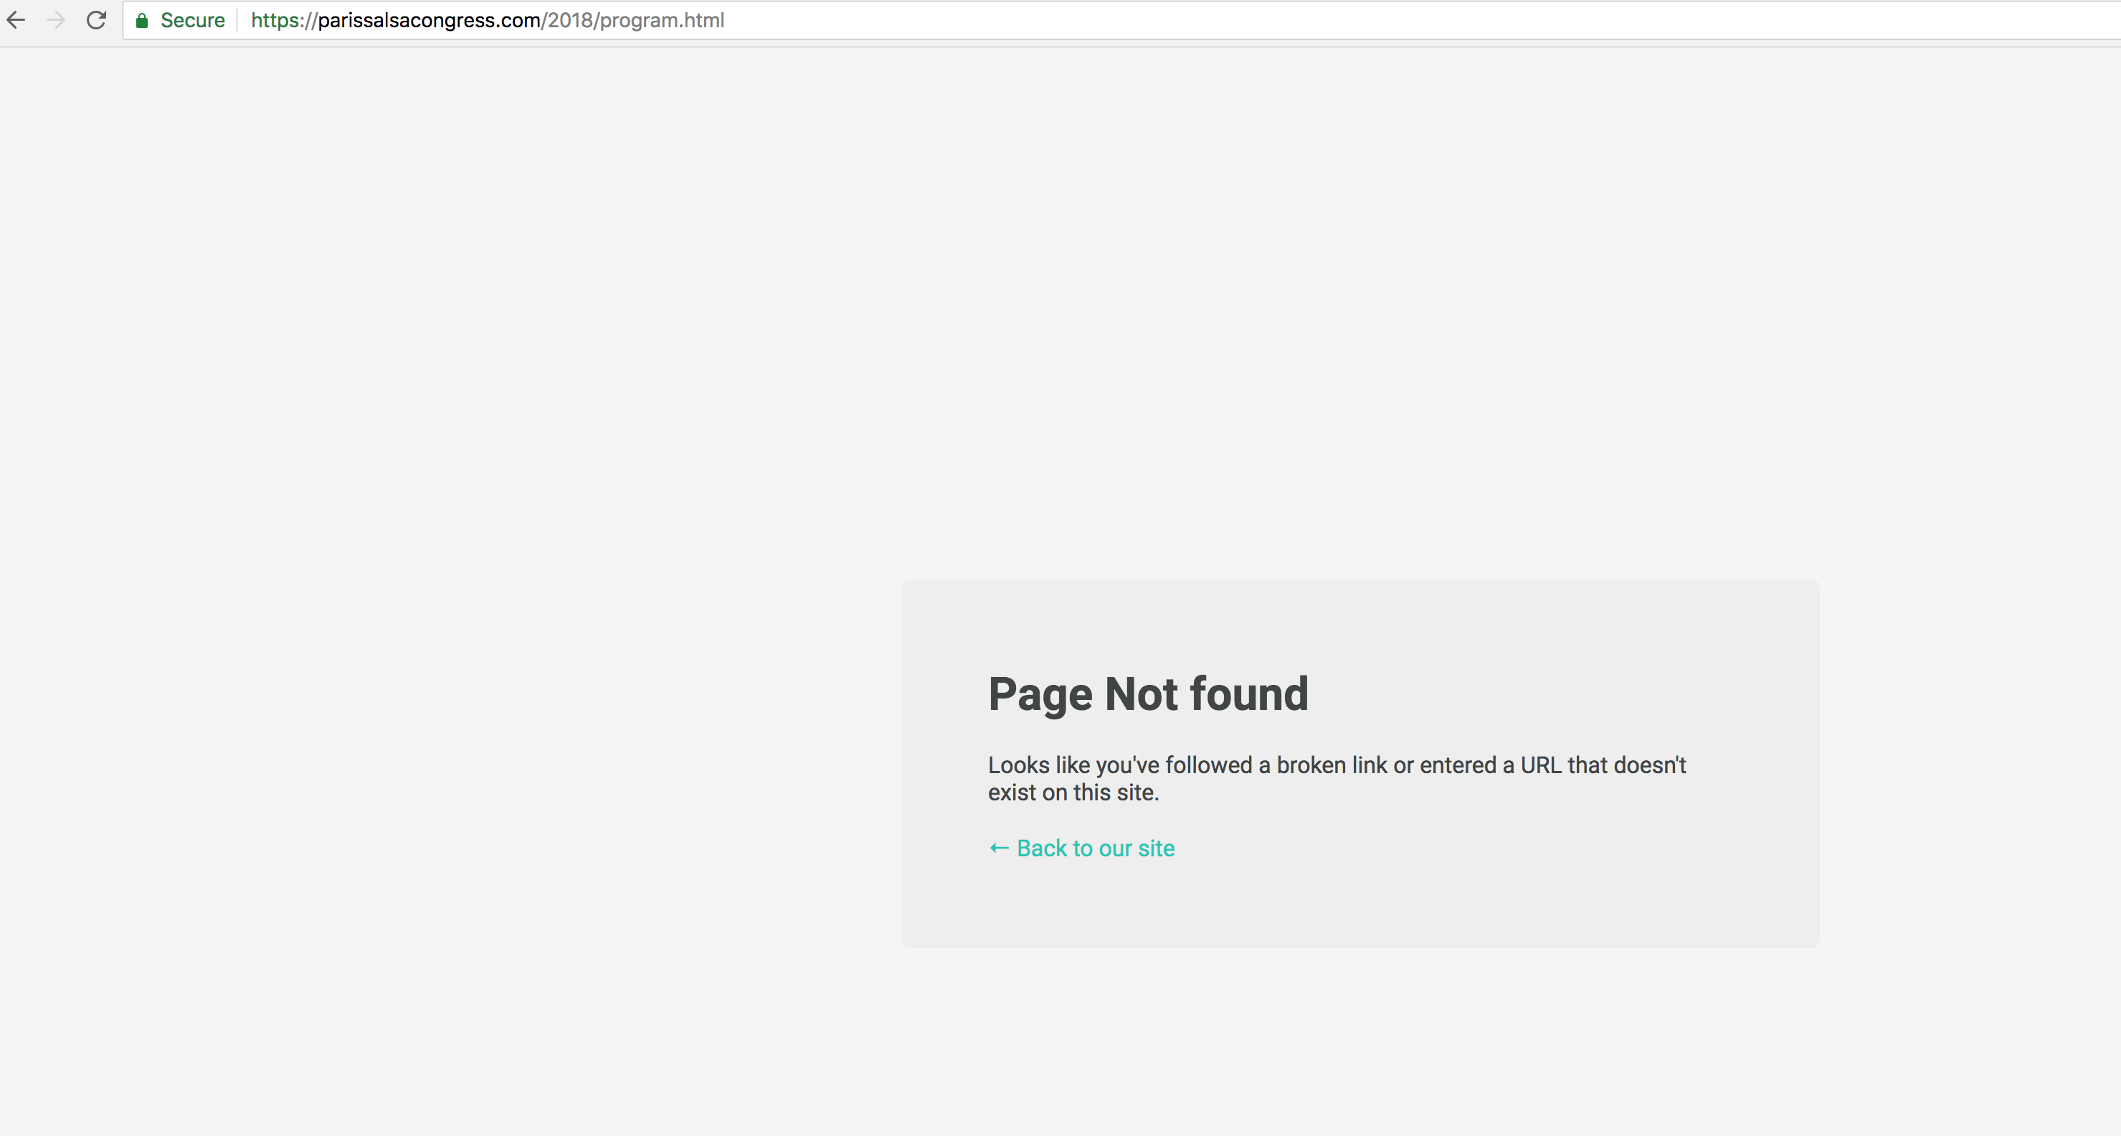
Task: Click the green padlock icon
Action: click(142, 21)
